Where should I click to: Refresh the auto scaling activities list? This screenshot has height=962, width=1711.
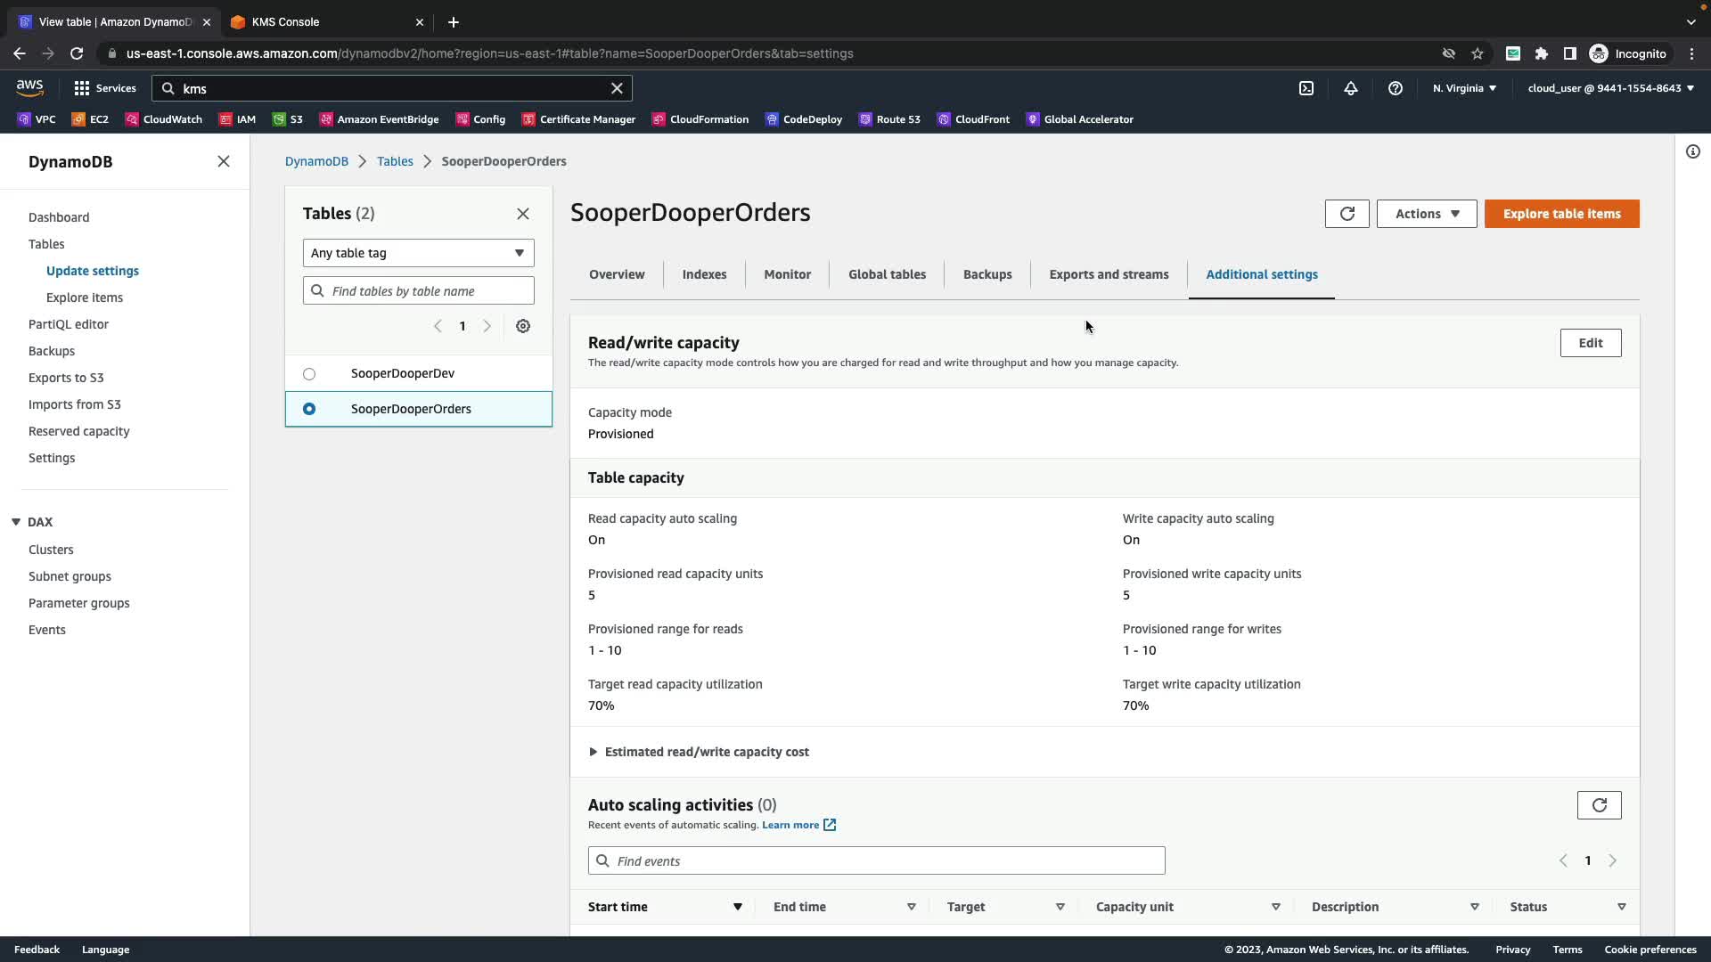1599,805
